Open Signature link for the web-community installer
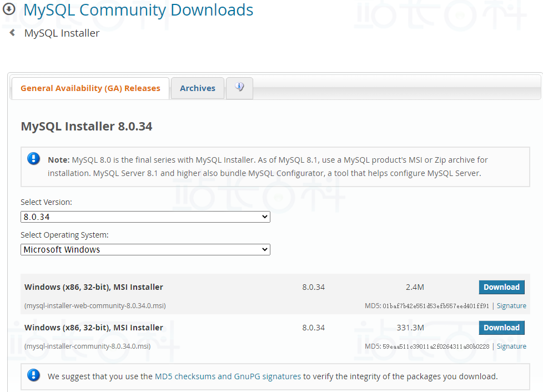 (511, 306)
